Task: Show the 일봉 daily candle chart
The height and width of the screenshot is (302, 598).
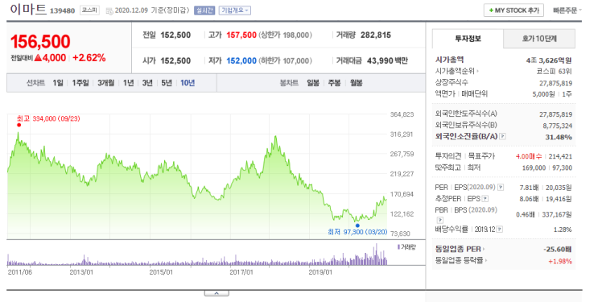Action: pos(313,83)
